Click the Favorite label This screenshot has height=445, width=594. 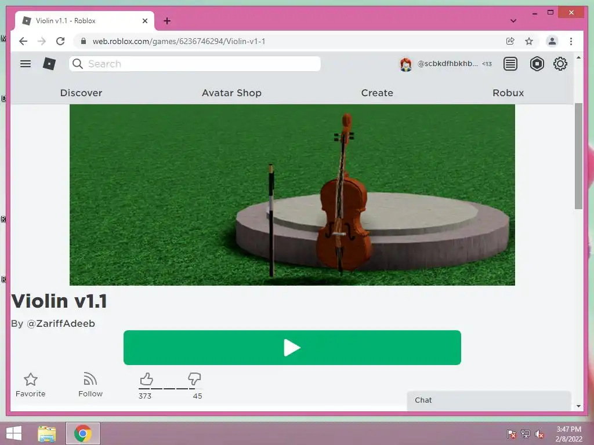(31, 393)
